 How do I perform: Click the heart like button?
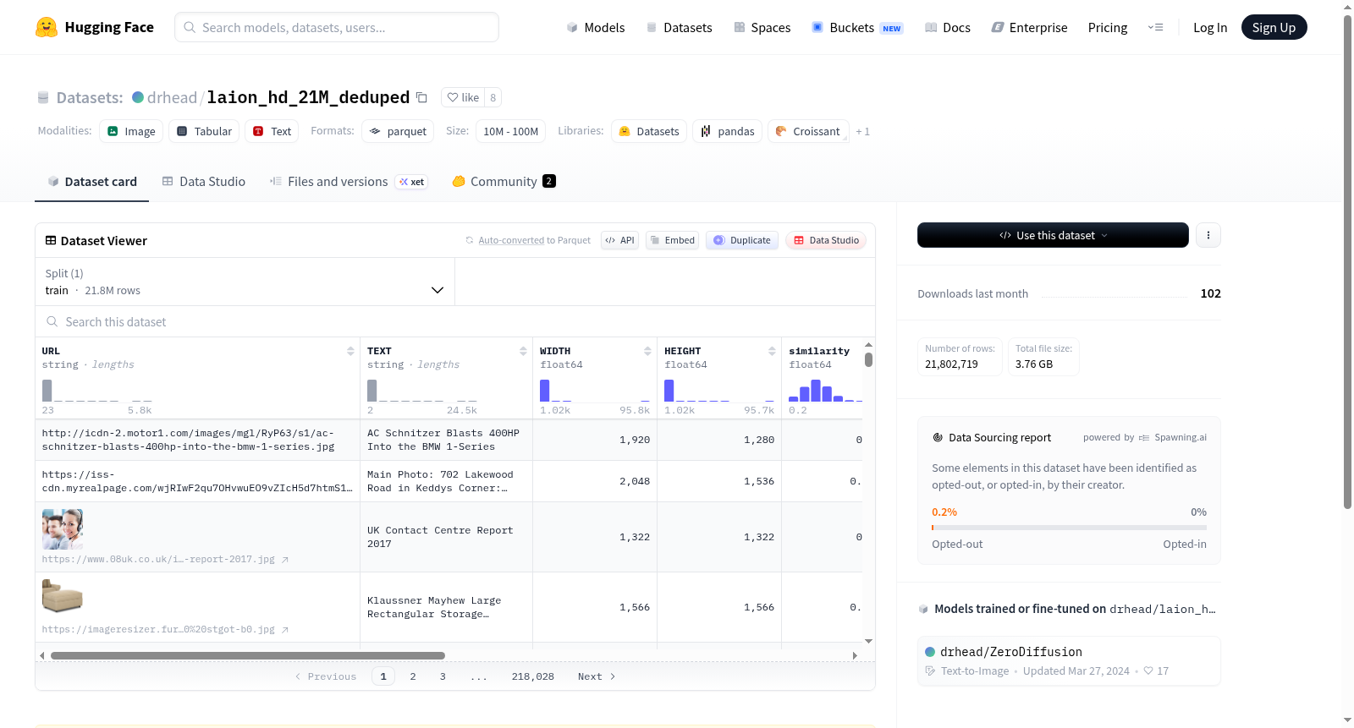tap(463, 97)
